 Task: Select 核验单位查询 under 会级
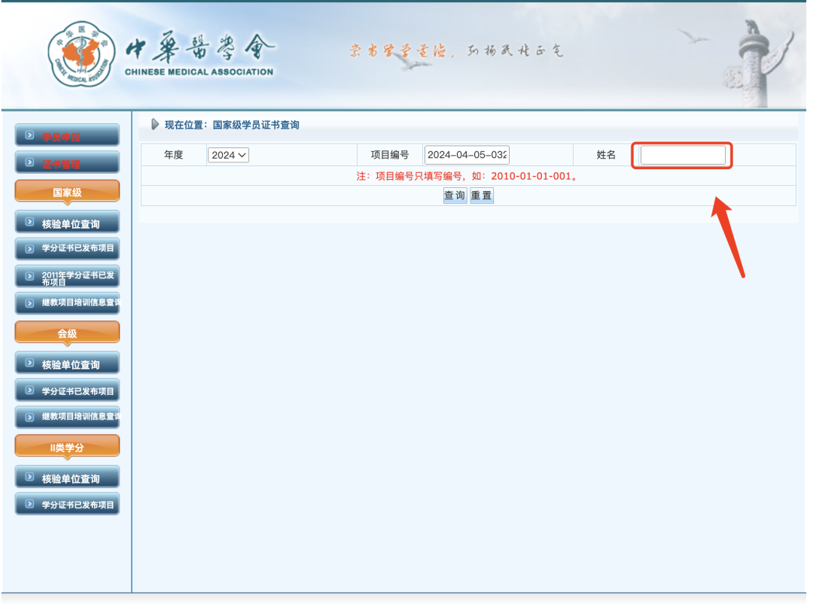[x=67, y=363]
